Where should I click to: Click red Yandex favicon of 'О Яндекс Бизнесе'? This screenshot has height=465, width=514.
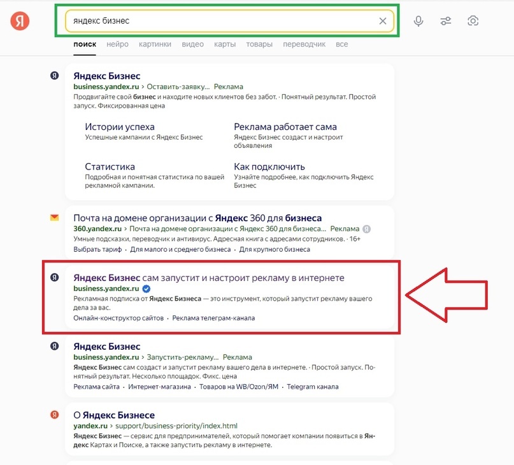(x=54, y=415)
